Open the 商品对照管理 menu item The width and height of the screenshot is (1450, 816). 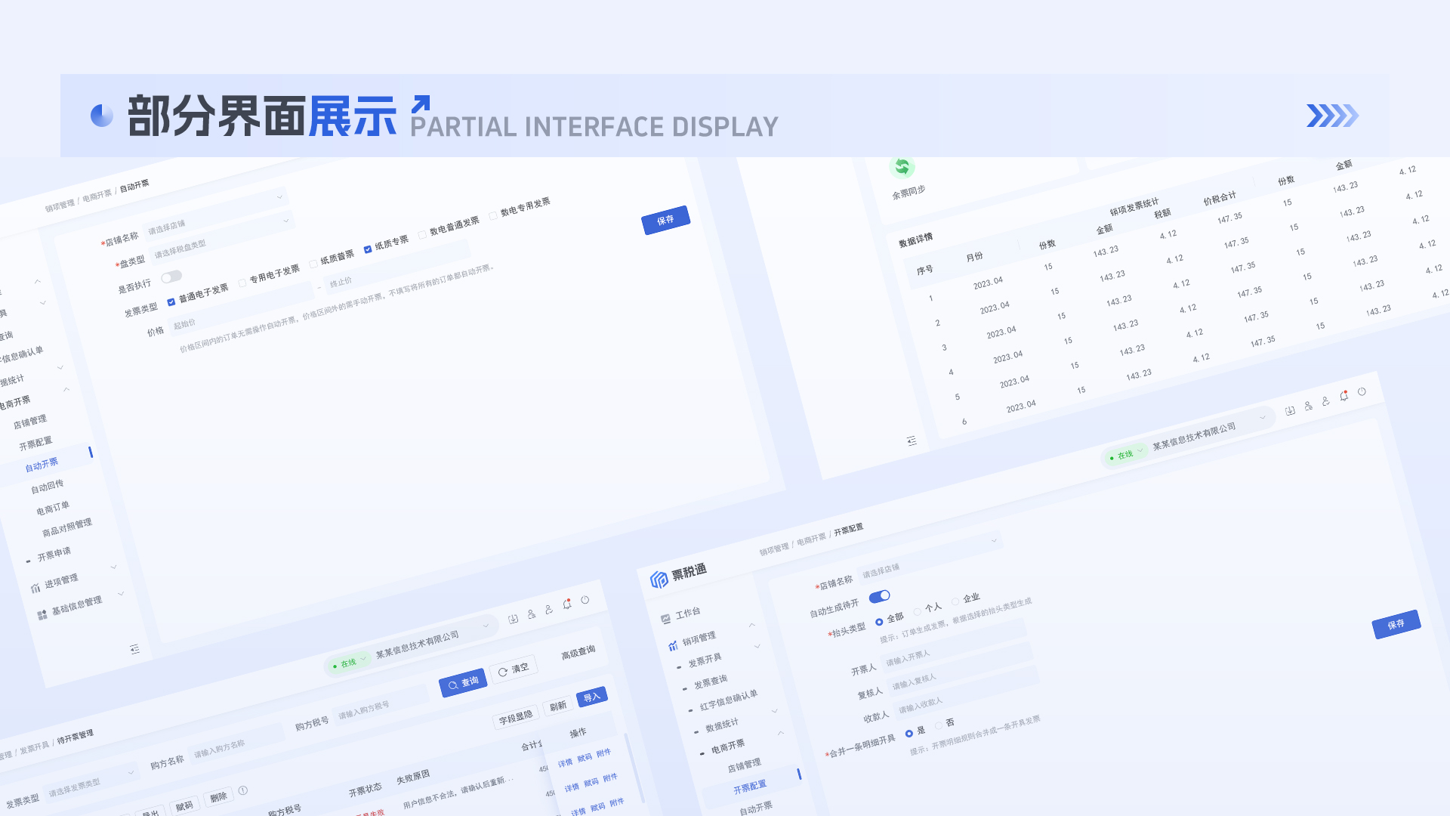66,527
